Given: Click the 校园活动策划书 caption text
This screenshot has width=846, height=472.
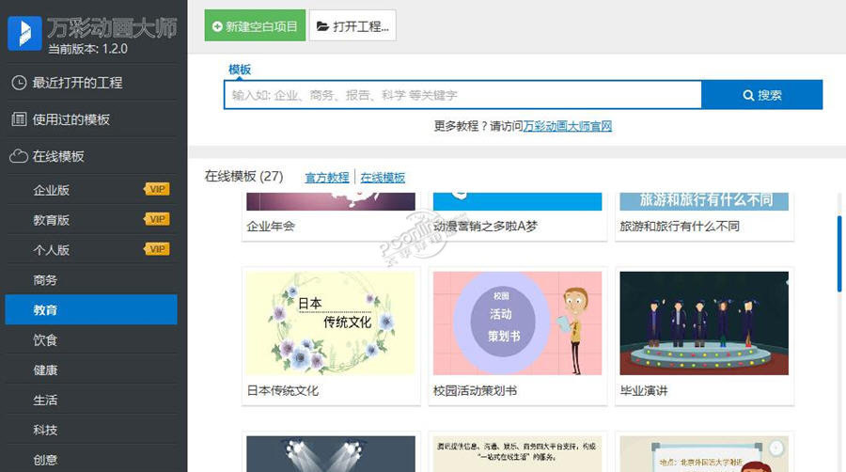Looking at the screenshot, I should (x=475, y=390).
